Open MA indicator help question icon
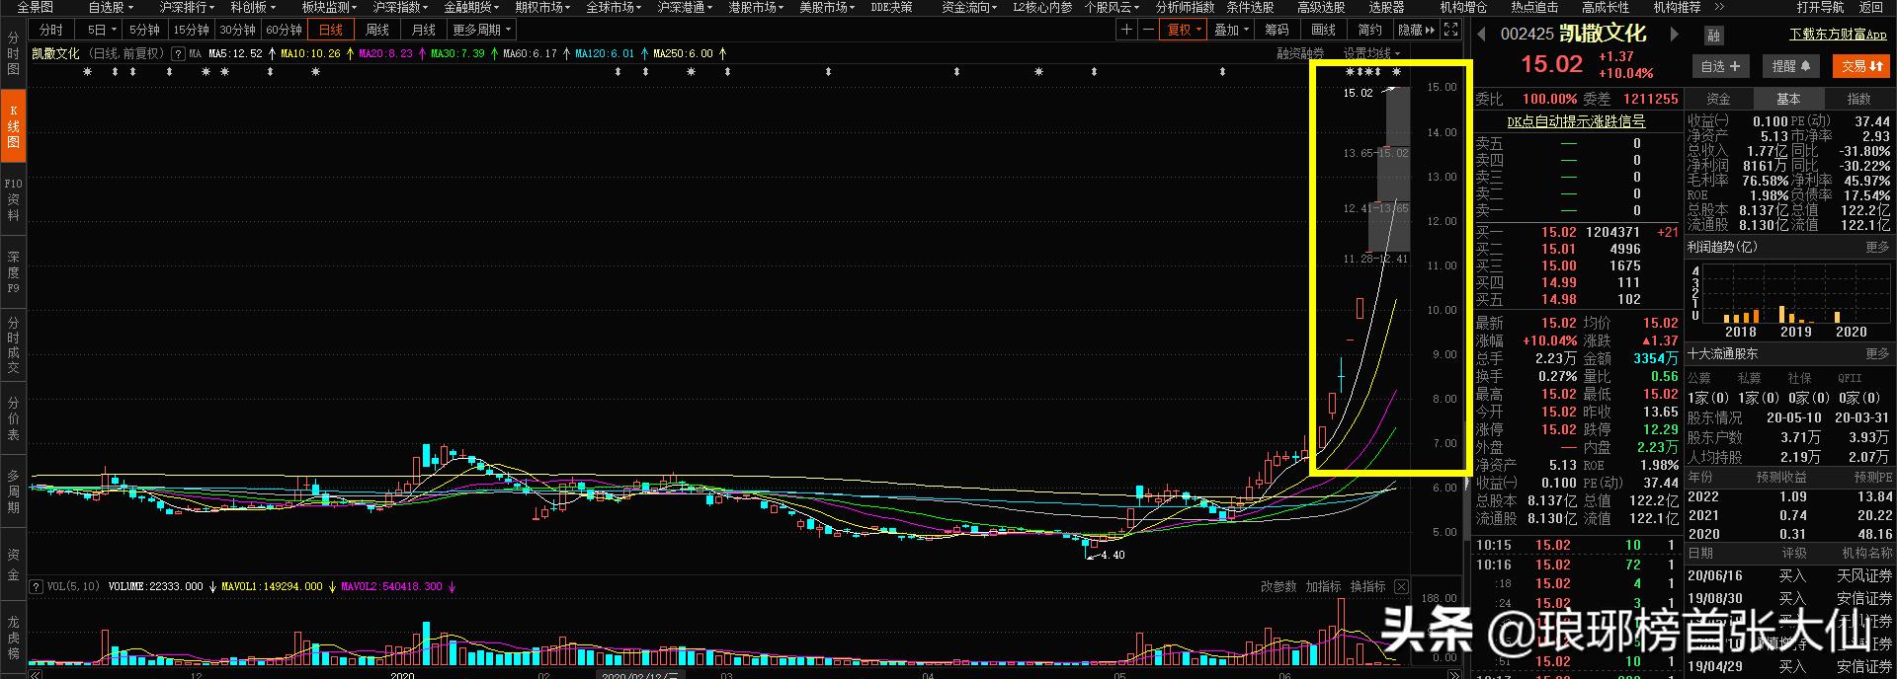Viewport: 1897px width, 679px height. point(178,53)
